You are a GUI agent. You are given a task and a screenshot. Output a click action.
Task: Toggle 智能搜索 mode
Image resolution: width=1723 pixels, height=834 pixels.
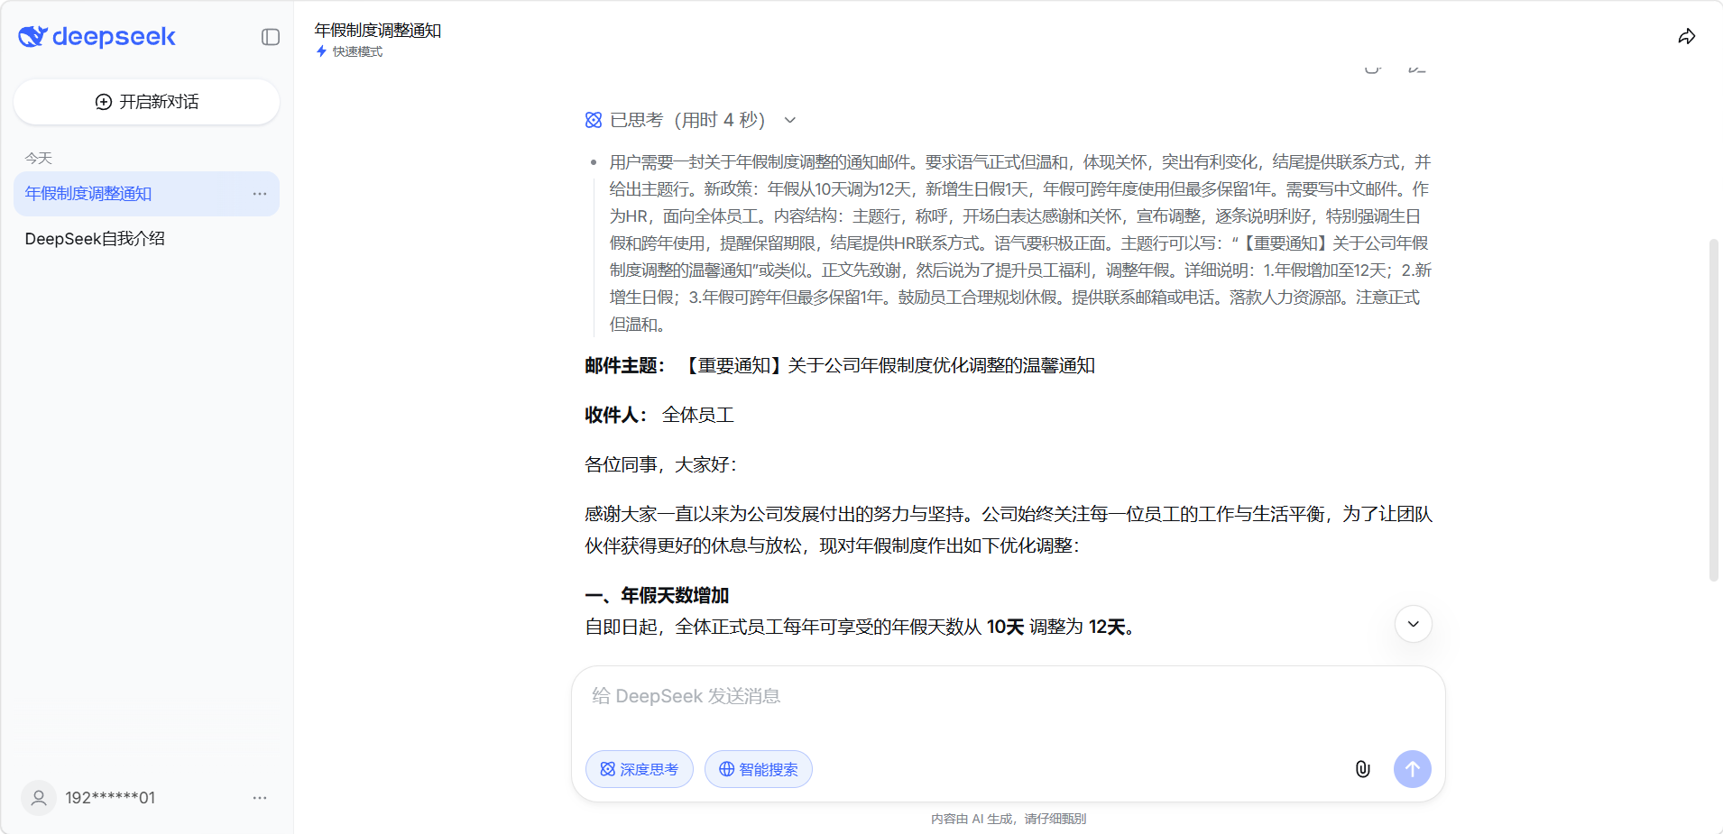pos(759,769)
